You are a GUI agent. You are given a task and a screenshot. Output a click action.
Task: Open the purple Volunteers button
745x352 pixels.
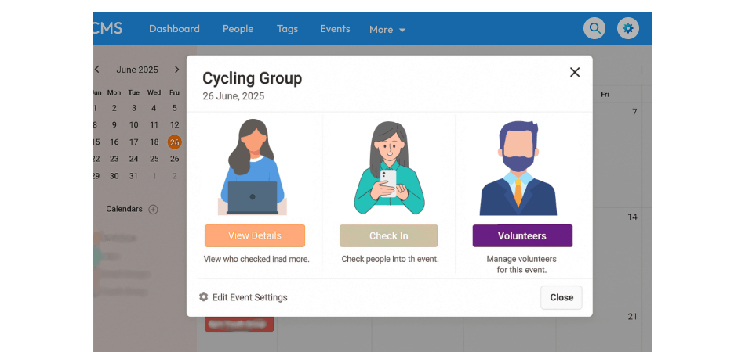tap(521, 235)
